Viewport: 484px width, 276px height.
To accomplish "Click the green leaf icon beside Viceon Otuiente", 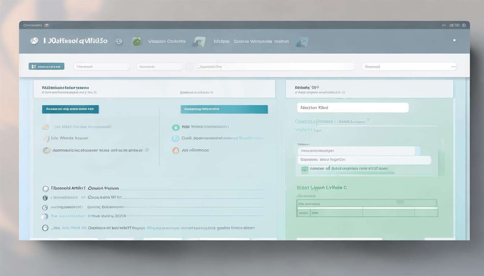I will tap(136, 41).
